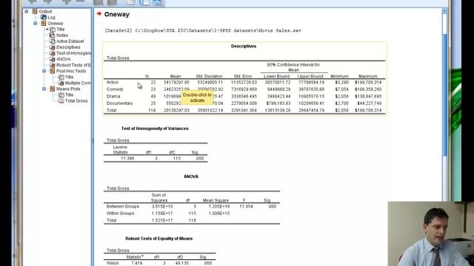Click the Title icon under Post Hoc Tests
This screenshot has width=474, height=266.
[61, 77]
